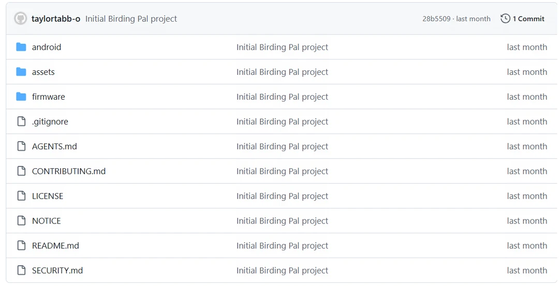
Task: Open commit hash 28b5509
Action: [x=436, y=19]
